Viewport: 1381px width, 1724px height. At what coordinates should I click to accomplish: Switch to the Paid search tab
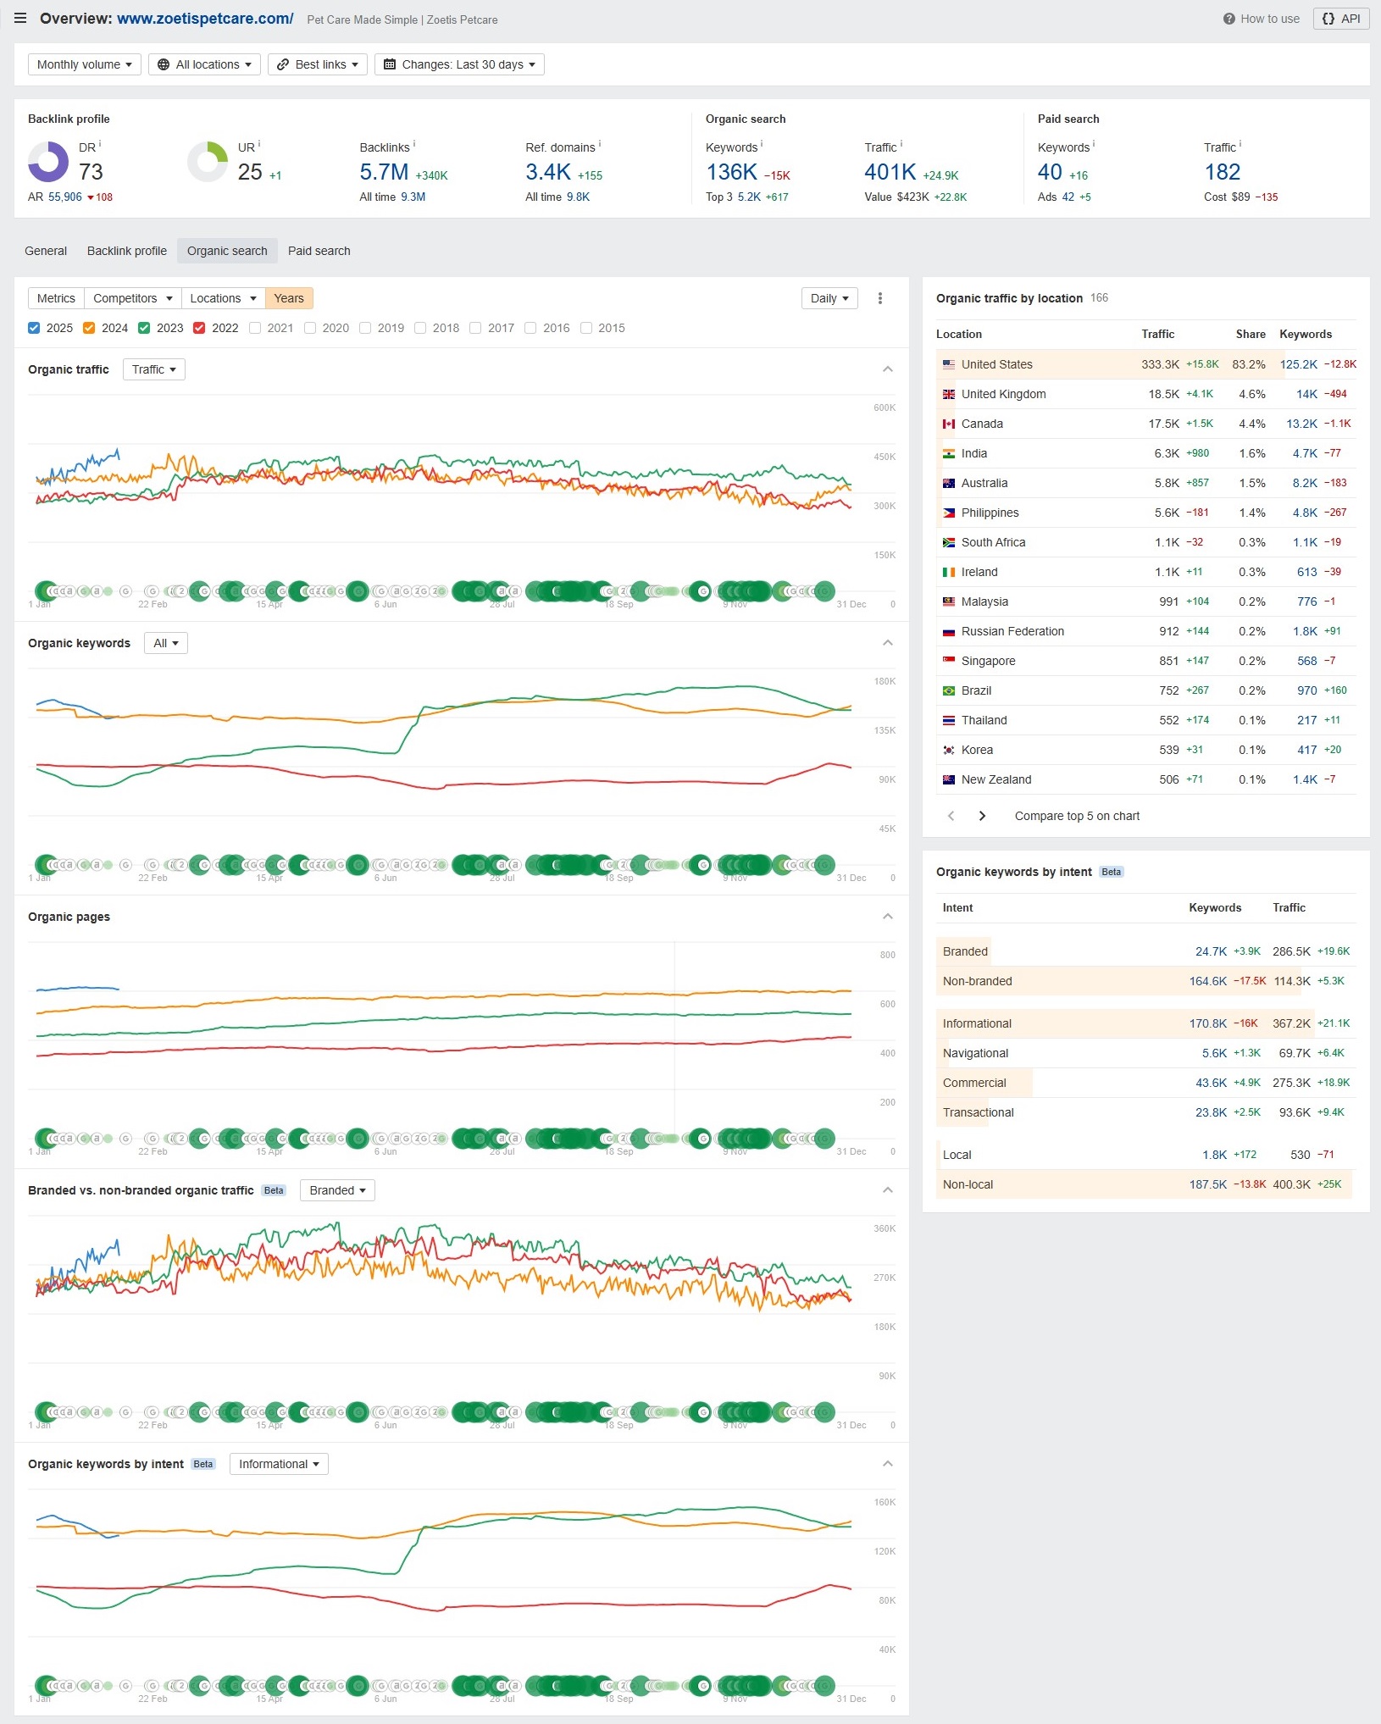click(319, 251)
